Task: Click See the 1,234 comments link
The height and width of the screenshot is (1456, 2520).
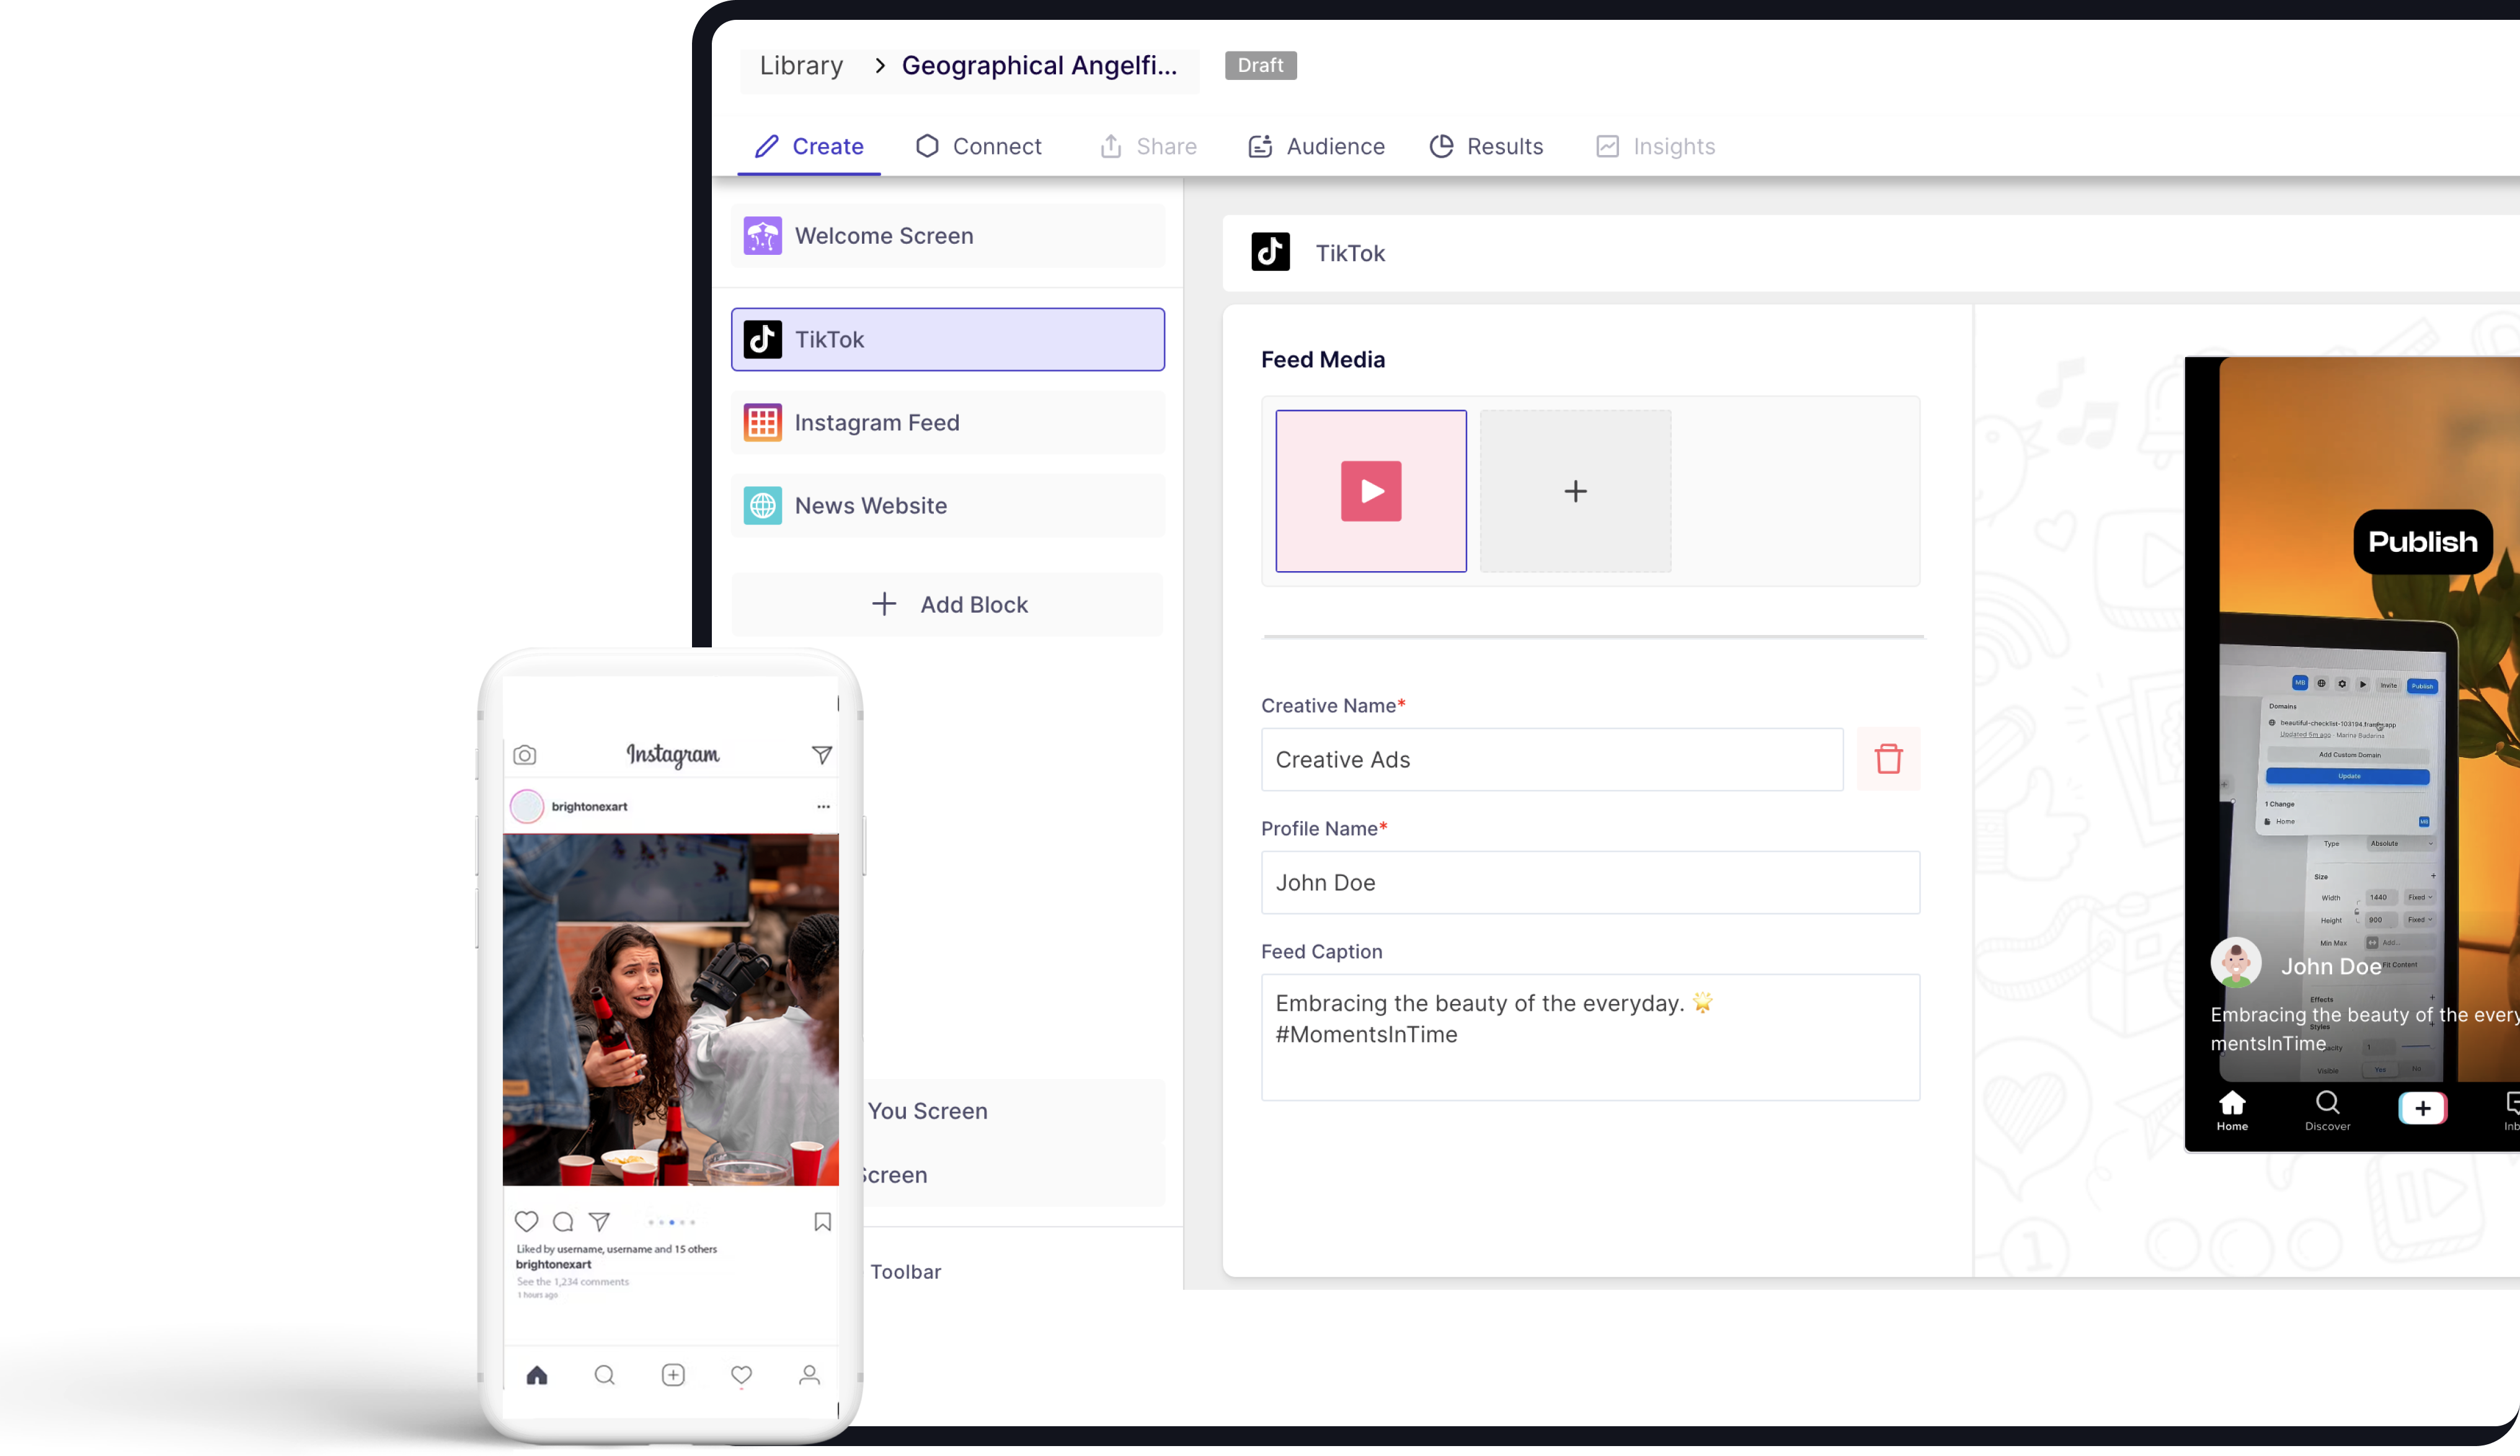Action: (573, 1281)
